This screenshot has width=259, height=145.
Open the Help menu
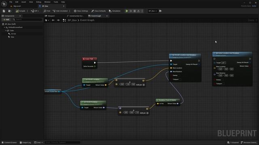(63, 2)
